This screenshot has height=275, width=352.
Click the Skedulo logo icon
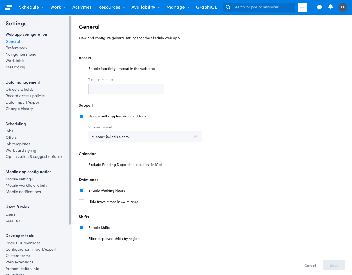(x=8, y=7)
